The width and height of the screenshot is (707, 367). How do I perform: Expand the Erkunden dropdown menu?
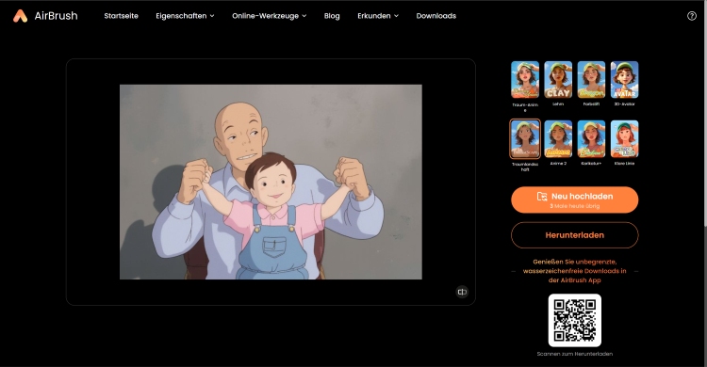378,16
